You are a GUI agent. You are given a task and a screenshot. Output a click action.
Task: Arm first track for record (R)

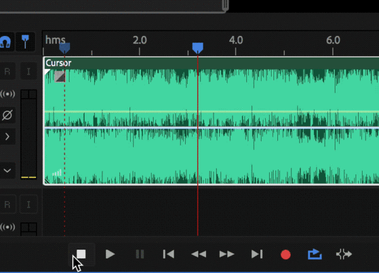7,71
